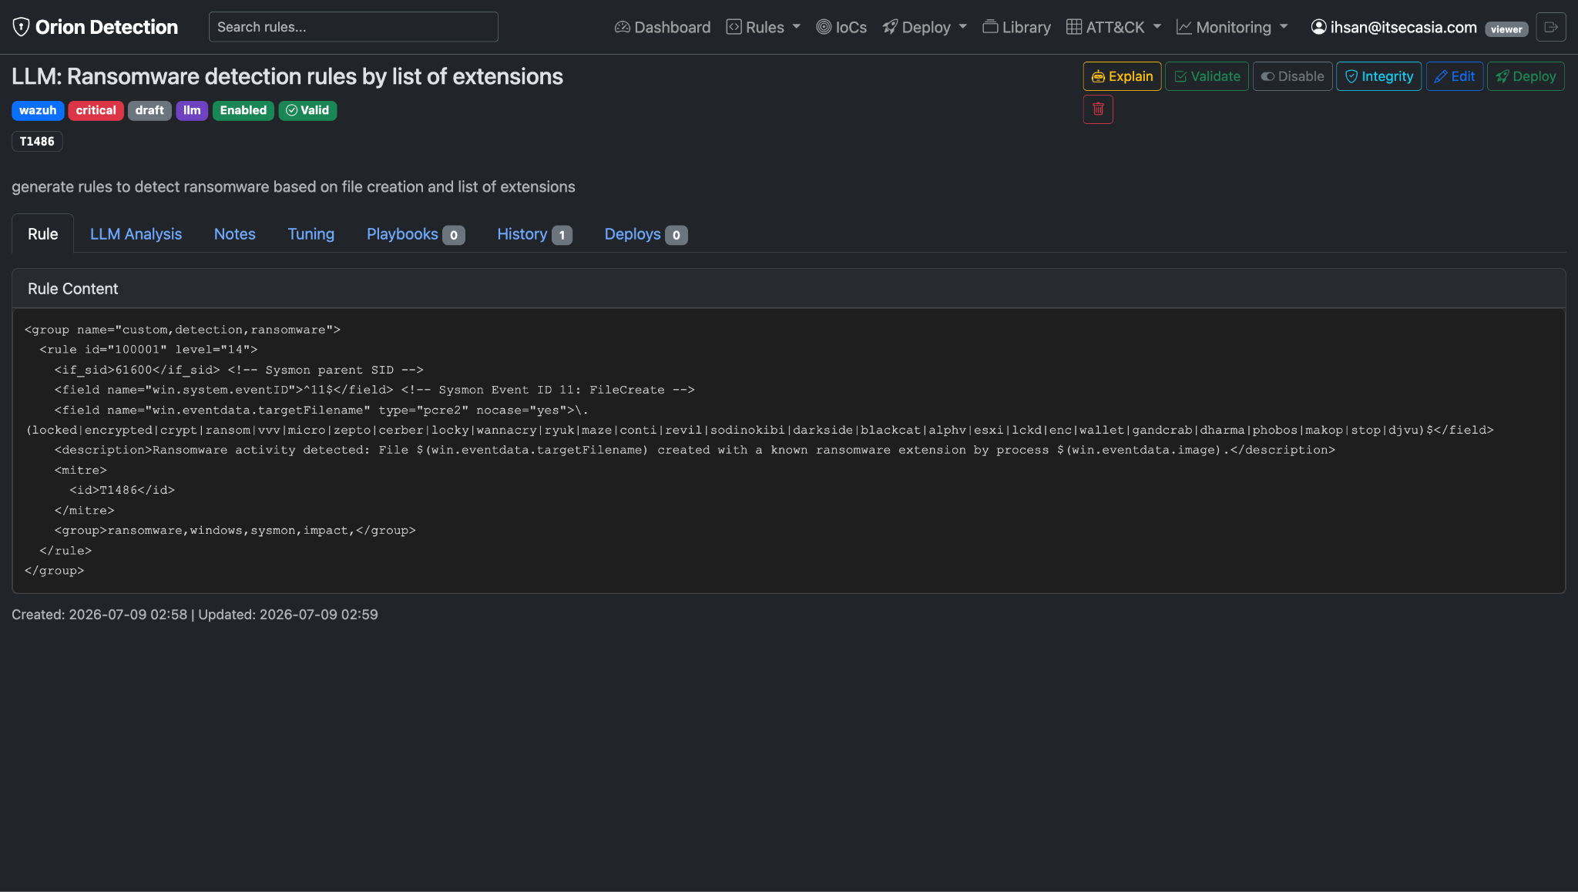Click the if_sid 61600 line in rule

pos(239,370)
